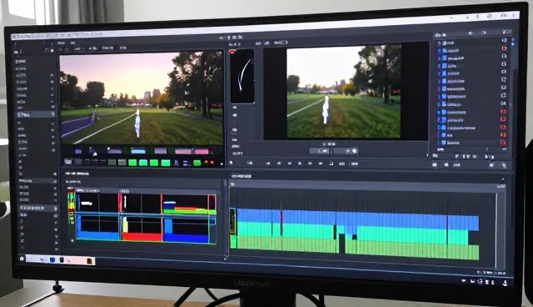Toggle the red indicator atop the curve panel
533x307 pixels.
click(x=233, y=52)
